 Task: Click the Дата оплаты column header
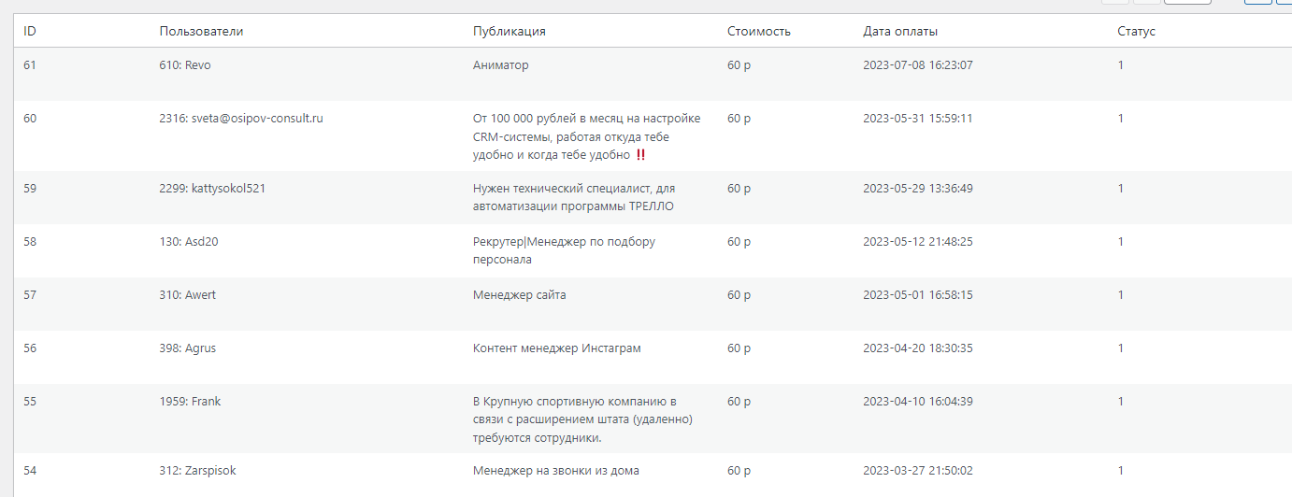(900, 31)
